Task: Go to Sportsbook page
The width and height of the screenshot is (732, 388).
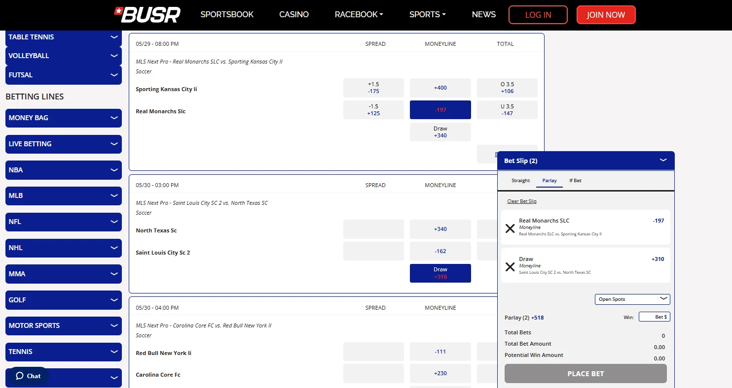Action: [227, 15]
